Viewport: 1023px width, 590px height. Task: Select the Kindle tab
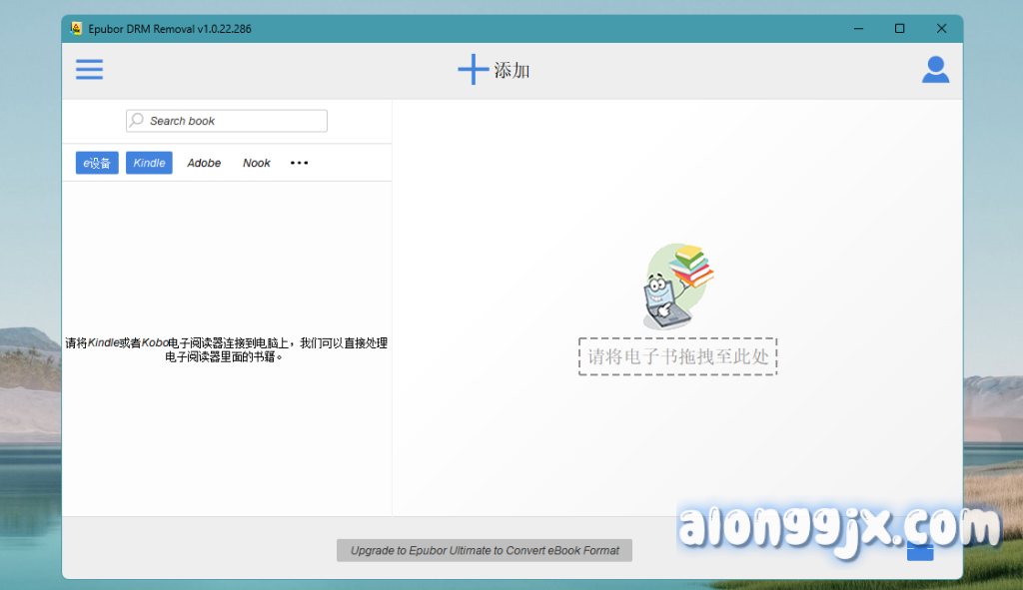click(149, 163)
